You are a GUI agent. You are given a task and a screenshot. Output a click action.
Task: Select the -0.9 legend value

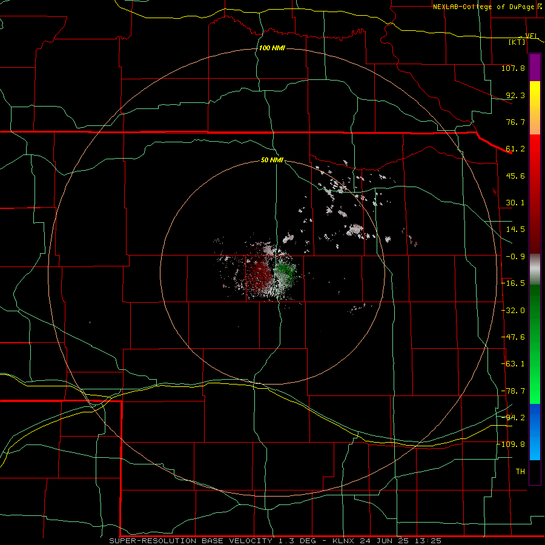point(515,257)
